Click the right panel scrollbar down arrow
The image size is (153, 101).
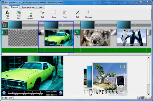coord(149,95)
